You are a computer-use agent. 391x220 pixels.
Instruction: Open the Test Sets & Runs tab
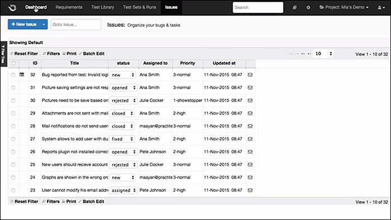(x=140, y=7)
